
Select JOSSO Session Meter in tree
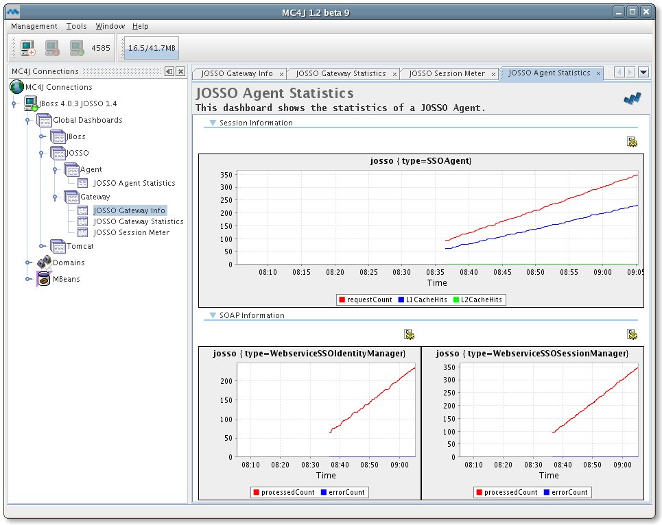[131, 232]
